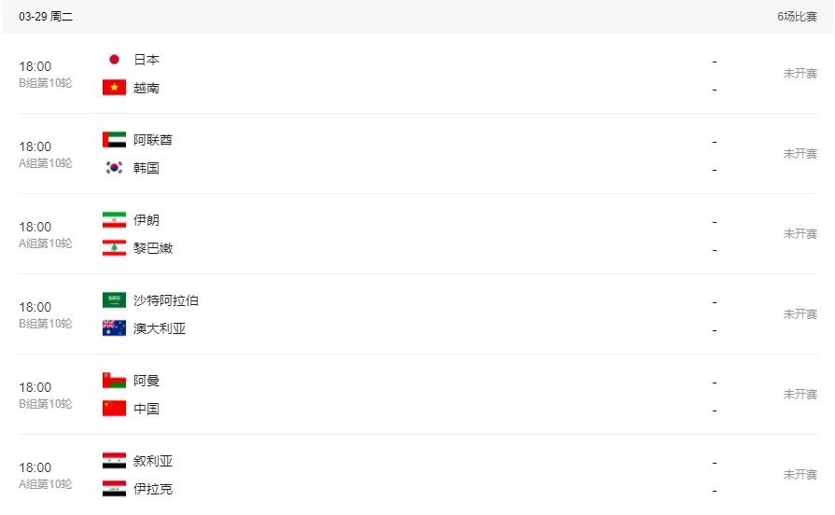This screenshot has height=515, width=835.
Task: Click the Iran flag icon
Action: [x=114, y=220]
